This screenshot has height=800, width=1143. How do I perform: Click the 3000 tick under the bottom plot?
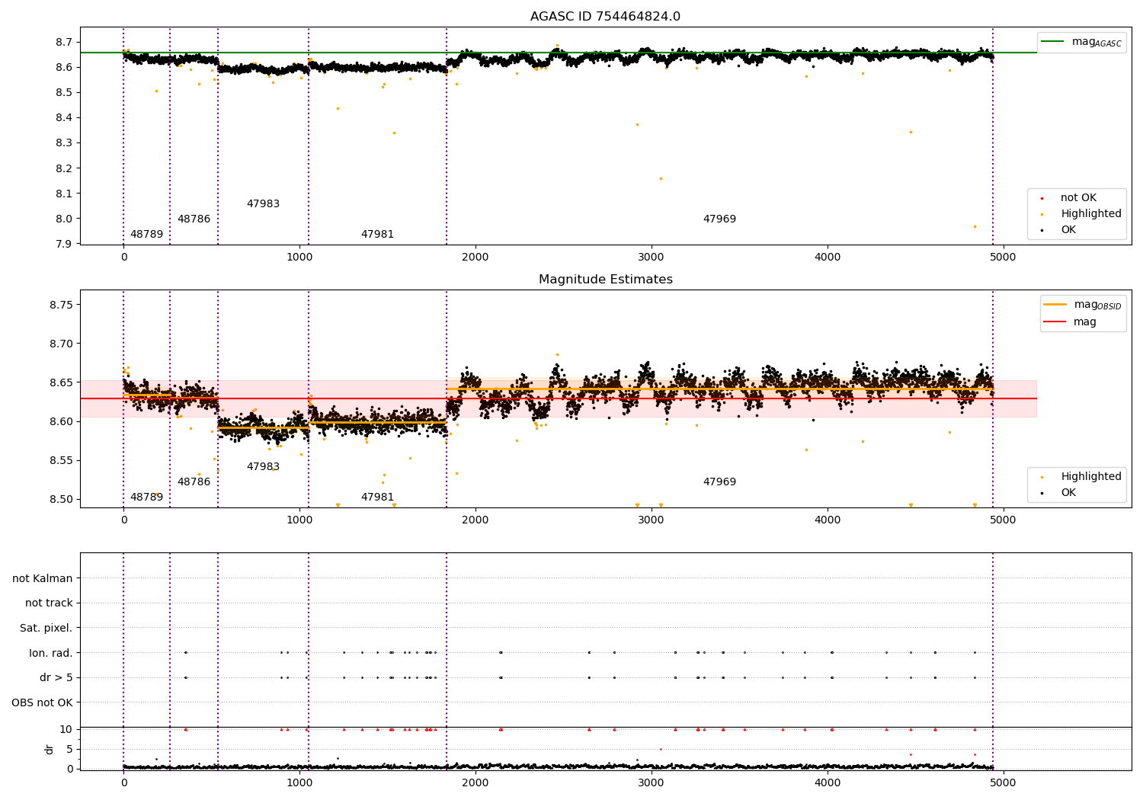tap(652, 783)
